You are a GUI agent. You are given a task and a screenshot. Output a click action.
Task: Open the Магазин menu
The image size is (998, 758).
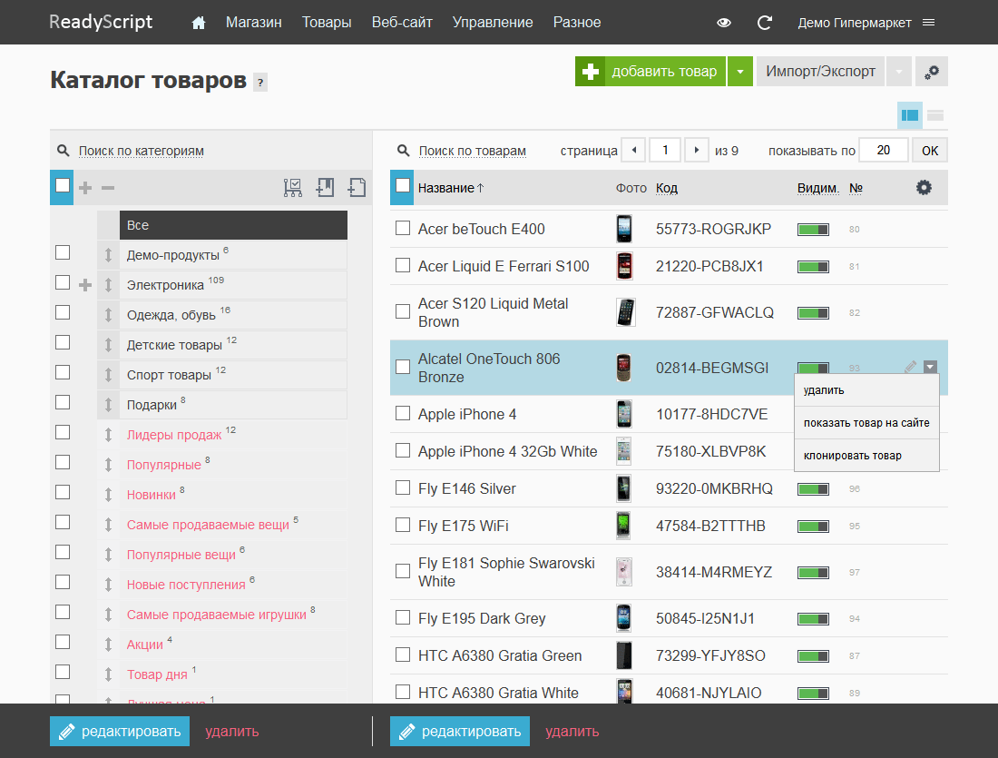coord(254,23)
